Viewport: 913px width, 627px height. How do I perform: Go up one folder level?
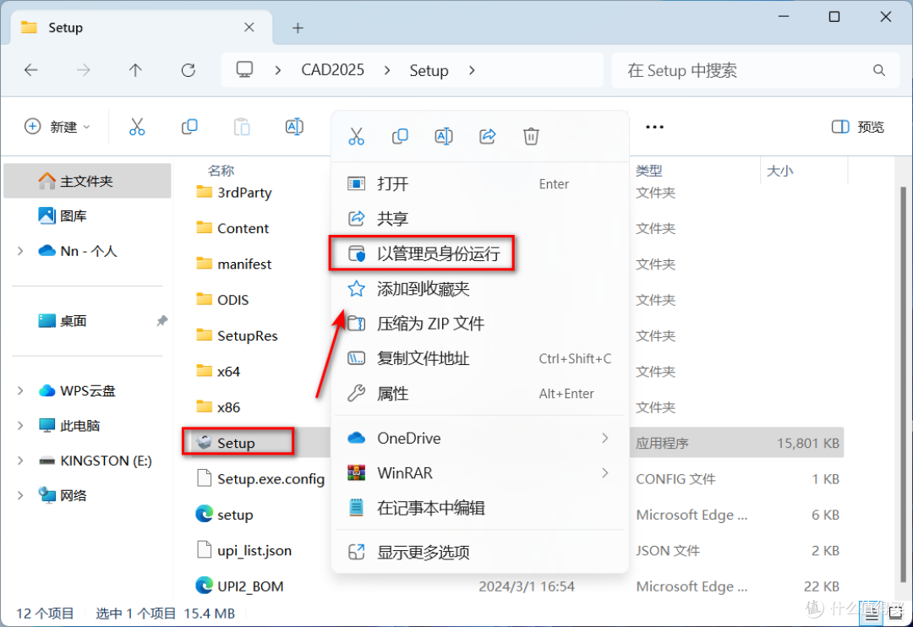pos(135,70)
